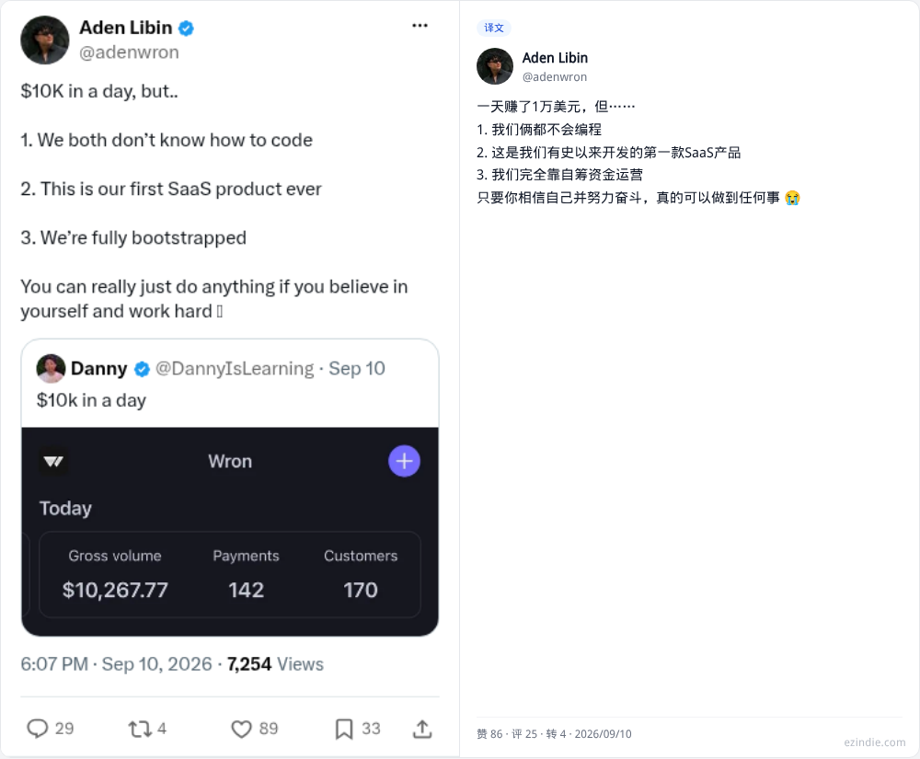Click the share upload icon
Screen dimensions: 920x759
(x=422, y=729)
